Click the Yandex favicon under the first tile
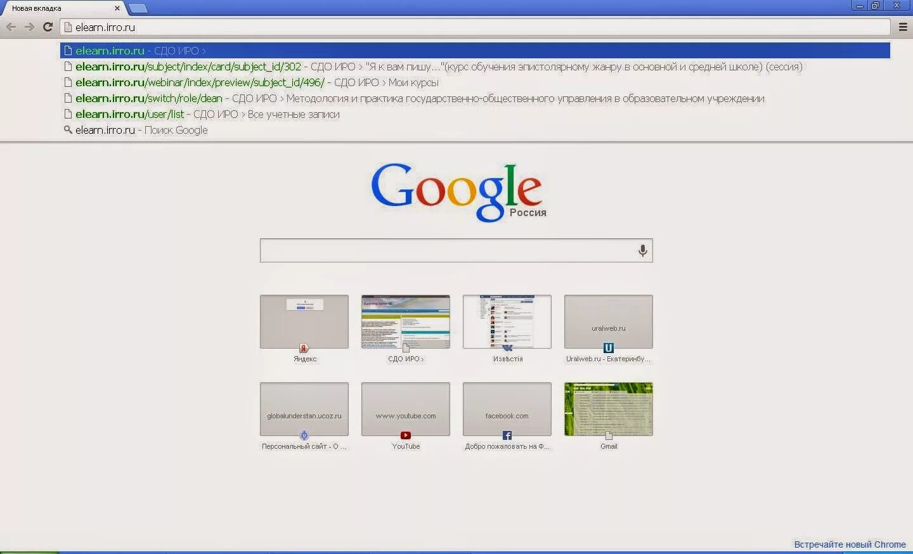The height and width of the screenshot is (554, 913). click(304, 348)
